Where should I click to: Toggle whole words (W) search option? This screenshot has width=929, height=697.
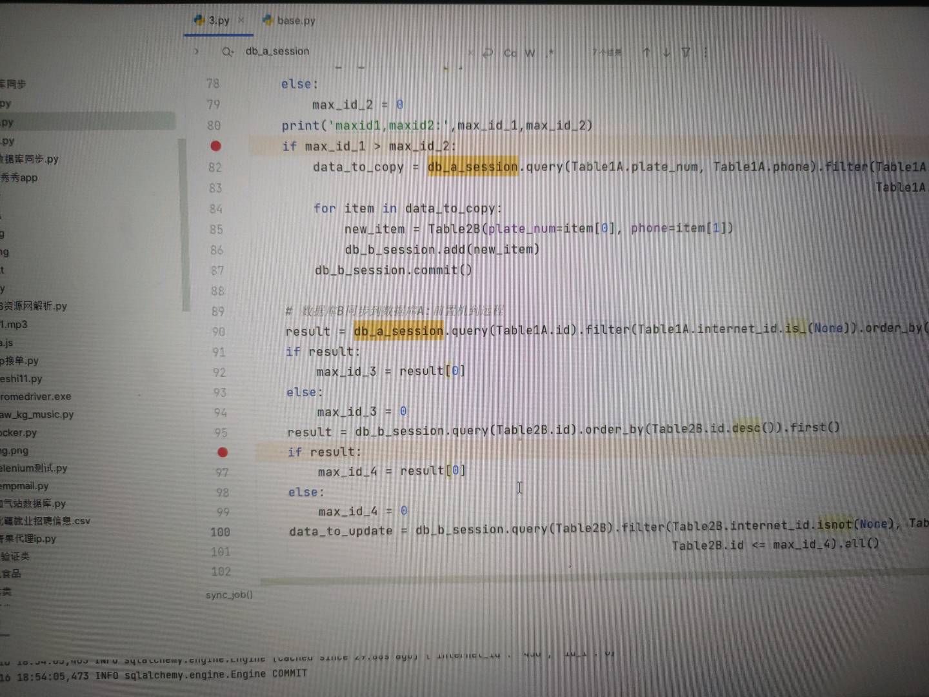(530, 53)
